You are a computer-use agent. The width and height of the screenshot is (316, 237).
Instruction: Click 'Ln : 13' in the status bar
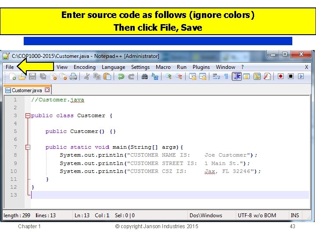coord(82,215)
